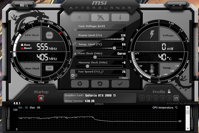This screenshot has width=199, height=133.
Task: Click the DETACH button
Action: click(x=99, y=104)
